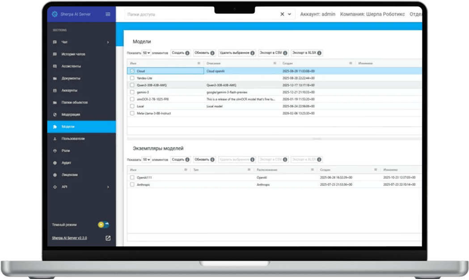Click the История чатов sidebar icon

[55, 54]
